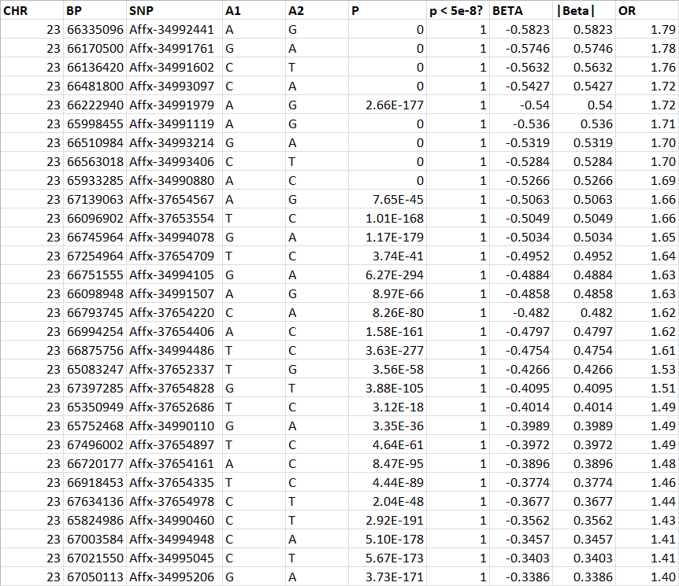Viewport: 679px width, 586px height.
Task: Select the |Beta| header cell
Action: click(584, 11)
